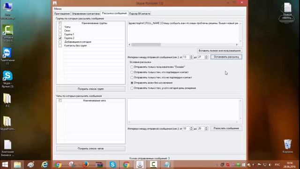
Task: Open the TeamViewer 11 desktop shortcut
Action: point(7,56)
